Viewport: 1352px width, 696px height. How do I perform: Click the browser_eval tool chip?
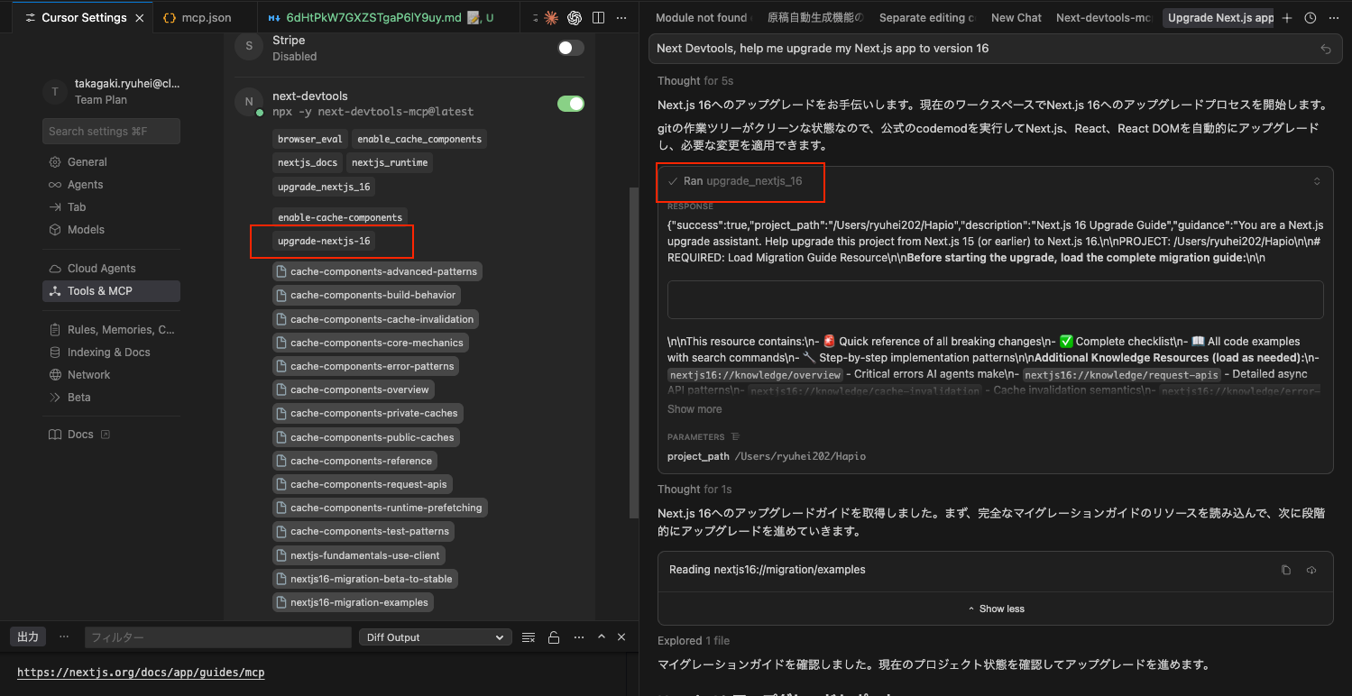309,139
